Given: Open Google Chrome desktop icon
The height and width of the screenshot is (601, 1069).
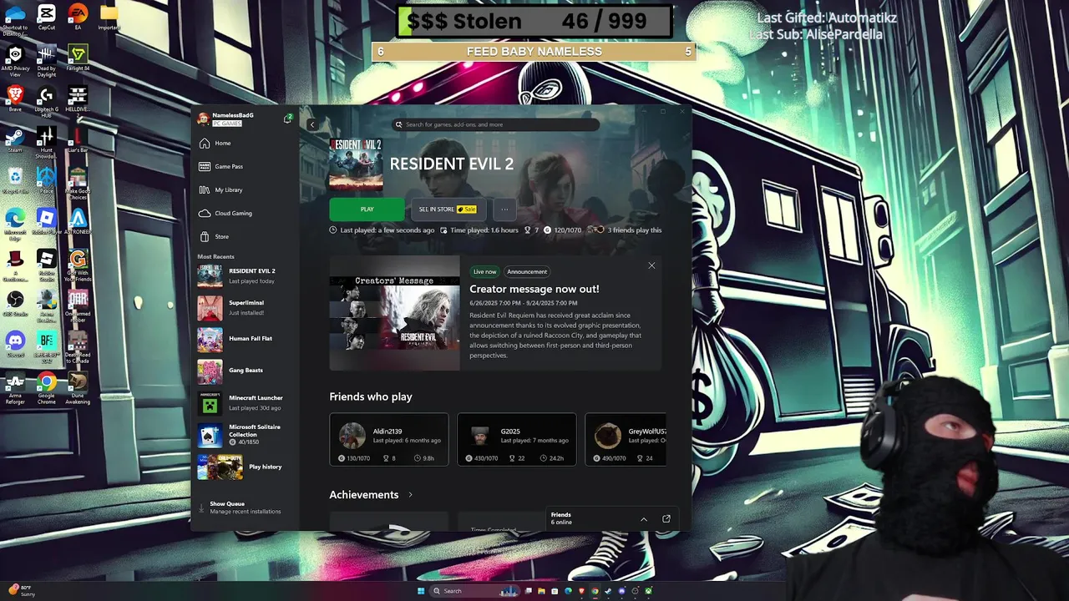Looking at the screenshot, I should (x=47, y=388).
